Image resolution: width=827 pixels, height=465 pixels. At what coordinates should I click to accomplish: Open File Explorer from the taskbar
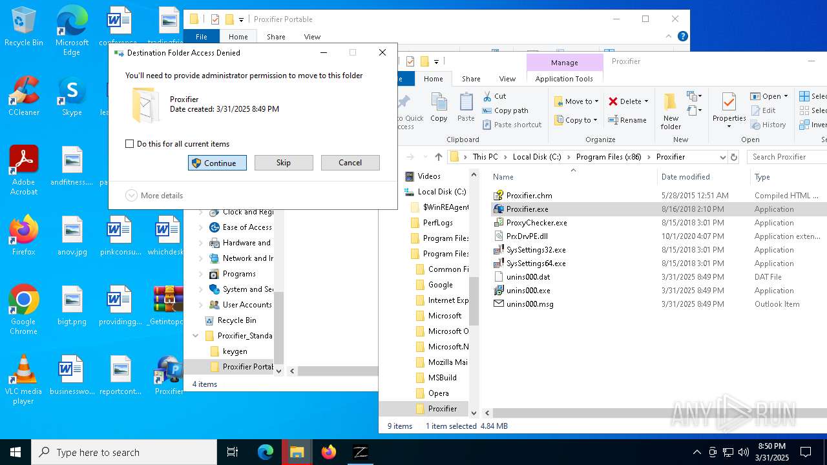click(297, 452)
